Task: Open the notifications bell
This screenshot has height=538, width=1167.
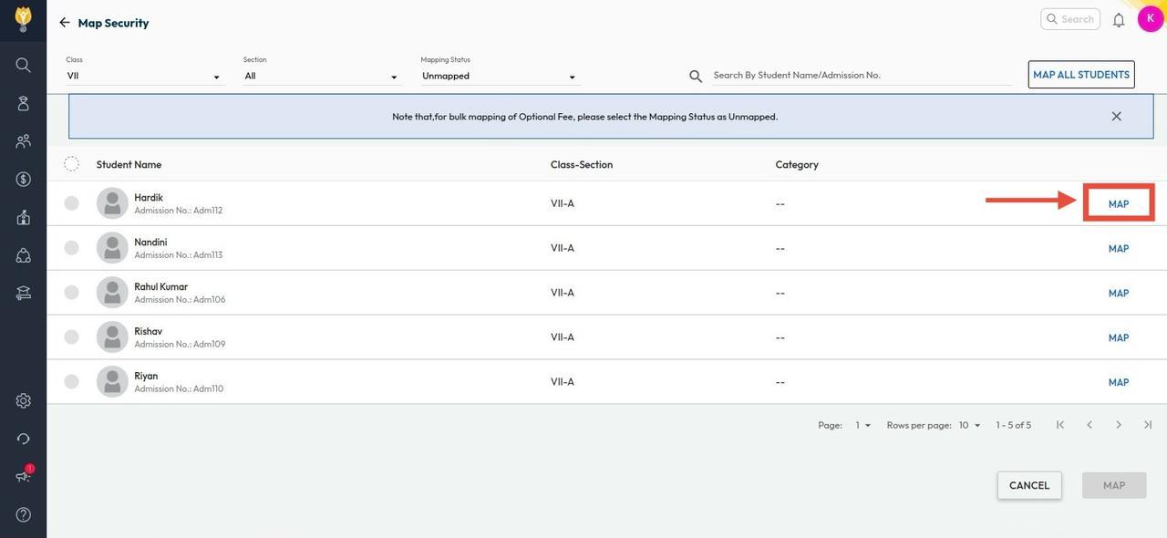Action: [x=1119, y=19]
